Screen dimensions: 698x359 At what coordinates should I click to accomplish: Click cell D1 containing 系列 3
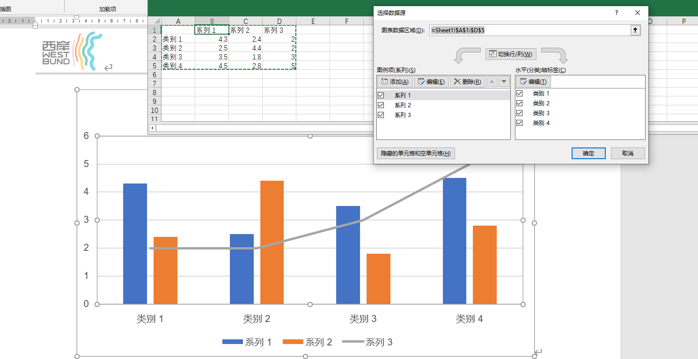tap(279, 30)
